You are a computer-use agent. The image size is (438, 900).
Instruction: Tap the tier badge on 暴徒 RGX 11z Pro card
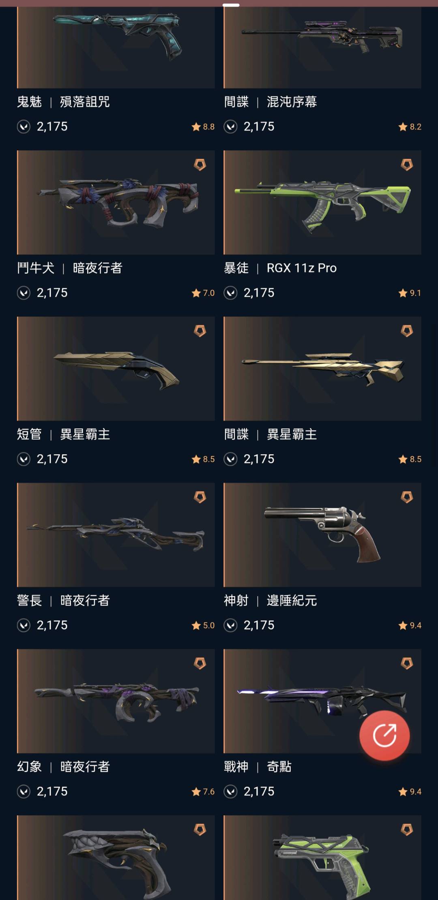point(407,165)
